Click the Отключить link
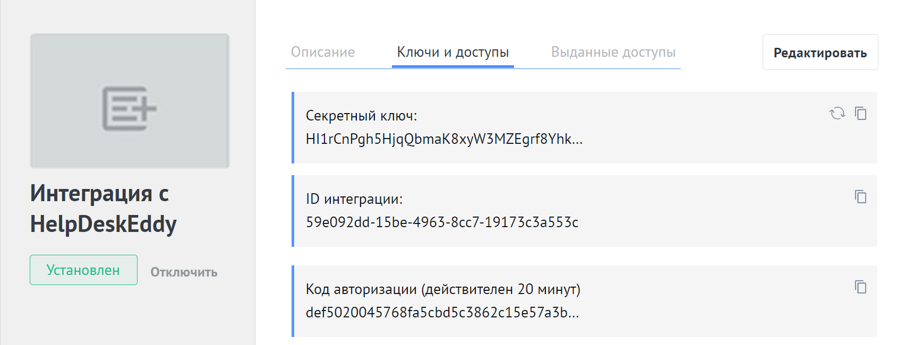Image resolution: width=906 pixels, height=345 pixels. 184,272
